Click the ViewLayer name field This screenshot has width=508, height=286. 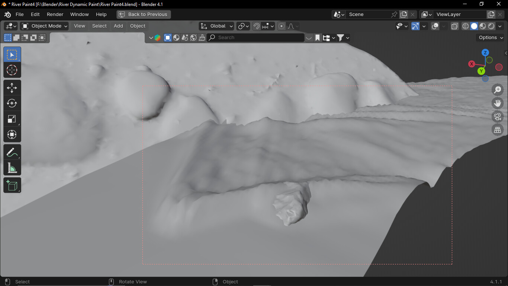(460, 15)
